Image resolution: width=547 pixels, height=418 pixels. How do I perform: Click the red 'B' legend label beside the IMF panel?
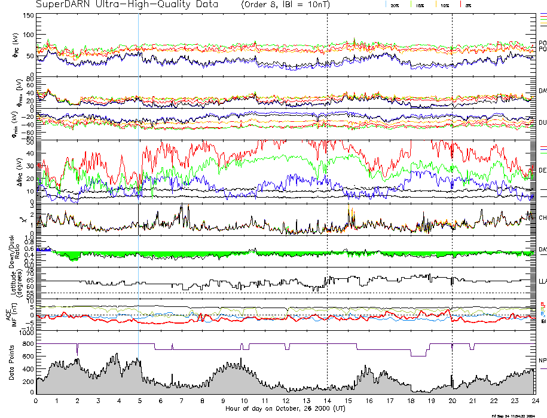[543, 304]
